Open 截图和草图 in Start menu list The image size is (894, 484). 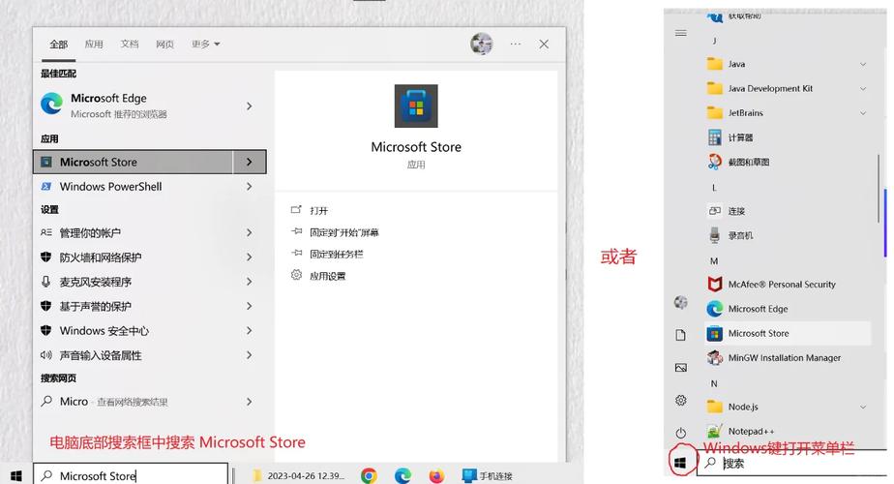coord(788,162)
